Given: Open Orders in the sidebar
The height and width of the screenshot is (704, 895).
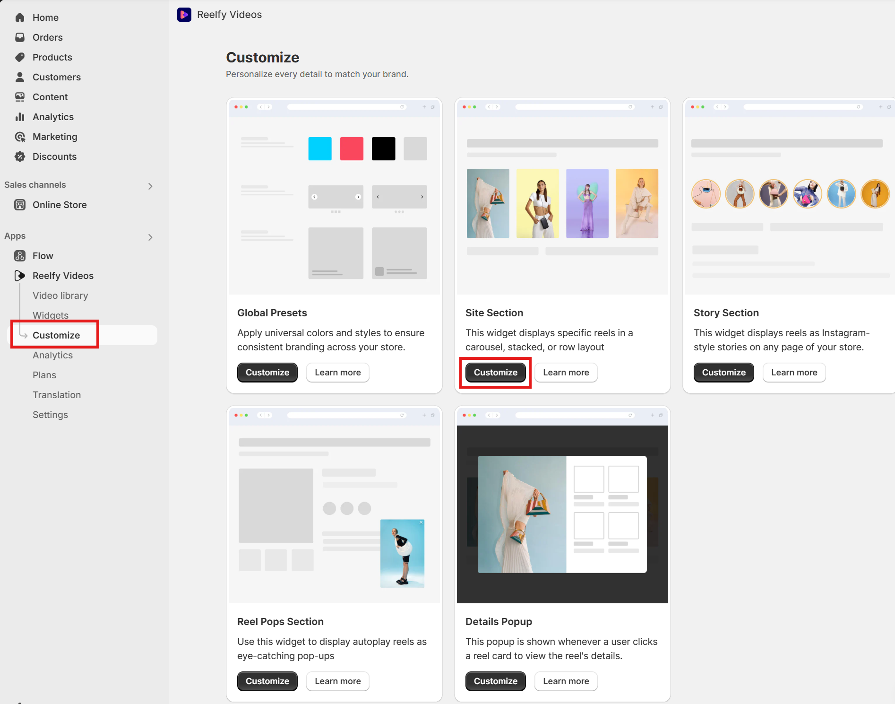Looking at the screenshot, I should click(x=47, y=37).
